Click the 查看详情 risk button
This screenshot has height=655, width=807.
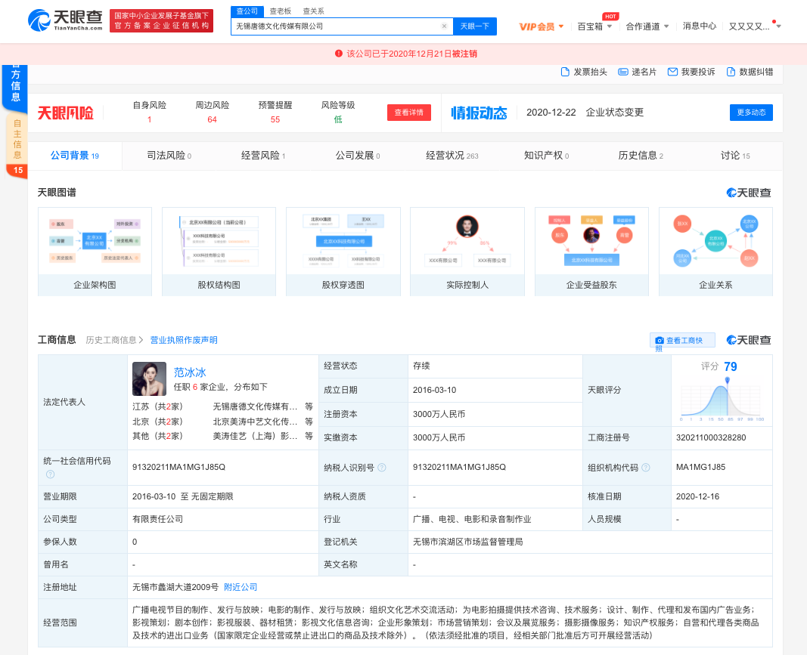[408, 111]
